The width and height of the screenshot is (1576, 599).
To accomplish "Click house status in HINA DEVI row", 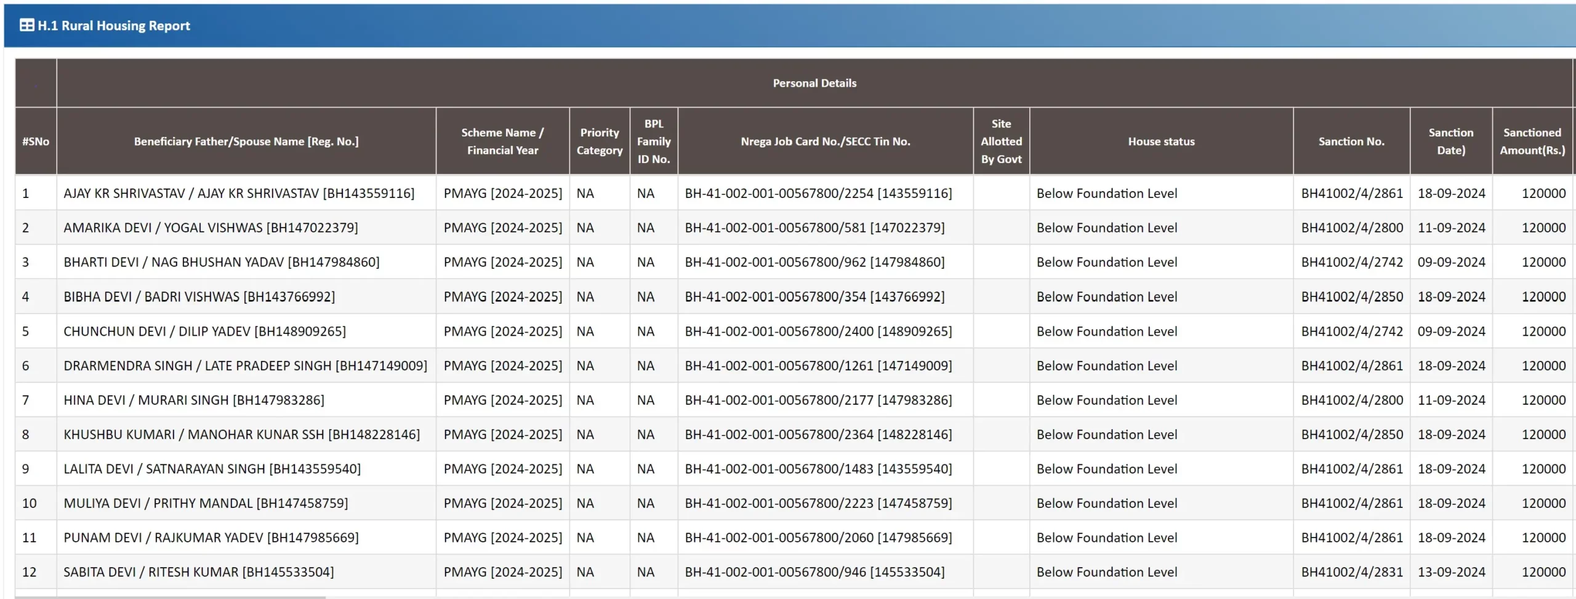I will click(x=1107, y=400).
